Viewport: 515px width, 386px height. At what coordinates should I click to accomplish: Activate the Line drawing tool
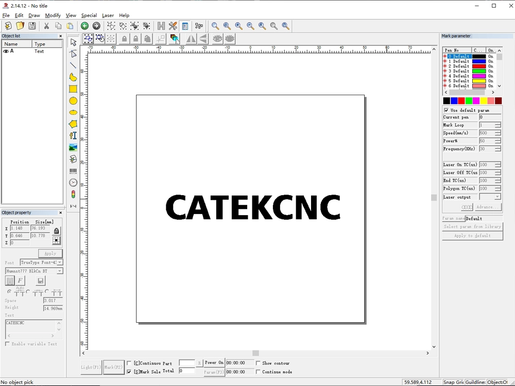(x=73, y=65)
